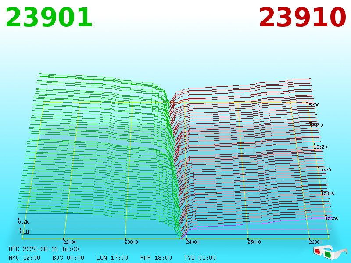Image resolution: width=351 pixels, height=263 pixels.
Task: Click the 22000 price axis label
Action: (70, 242)
